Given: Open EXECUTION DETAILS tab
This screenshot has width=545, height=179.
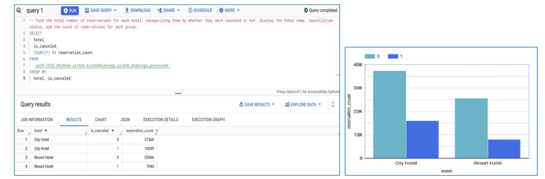Looking at the screenshot, I should [x=161, y=120].
